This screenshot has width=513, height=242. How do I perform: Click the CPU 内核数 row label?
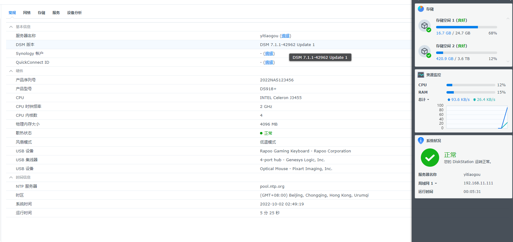click(27, 115)
